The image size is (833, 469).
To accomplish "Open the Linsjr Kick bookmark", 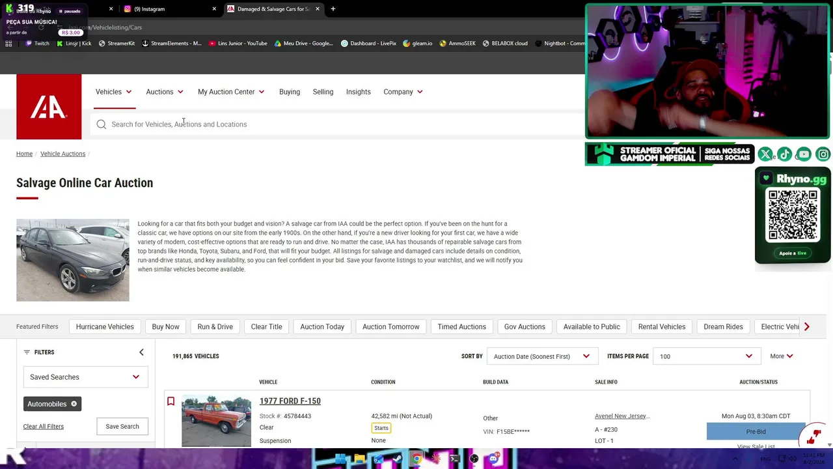I will 74,44.
